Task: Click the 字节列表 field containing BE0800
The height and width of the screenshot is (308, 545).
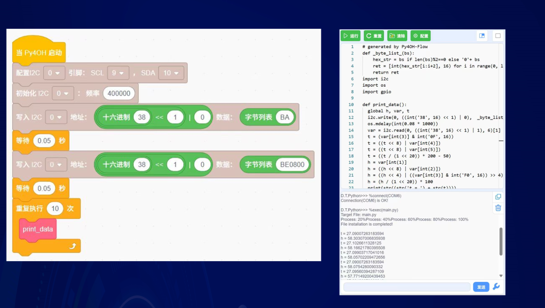Action: [292, 165]
